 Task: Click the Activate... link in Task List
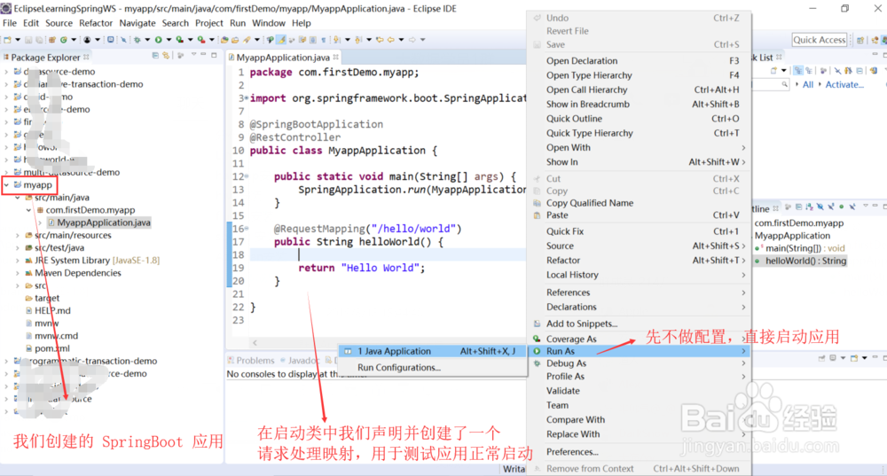(x=844, y=84)
